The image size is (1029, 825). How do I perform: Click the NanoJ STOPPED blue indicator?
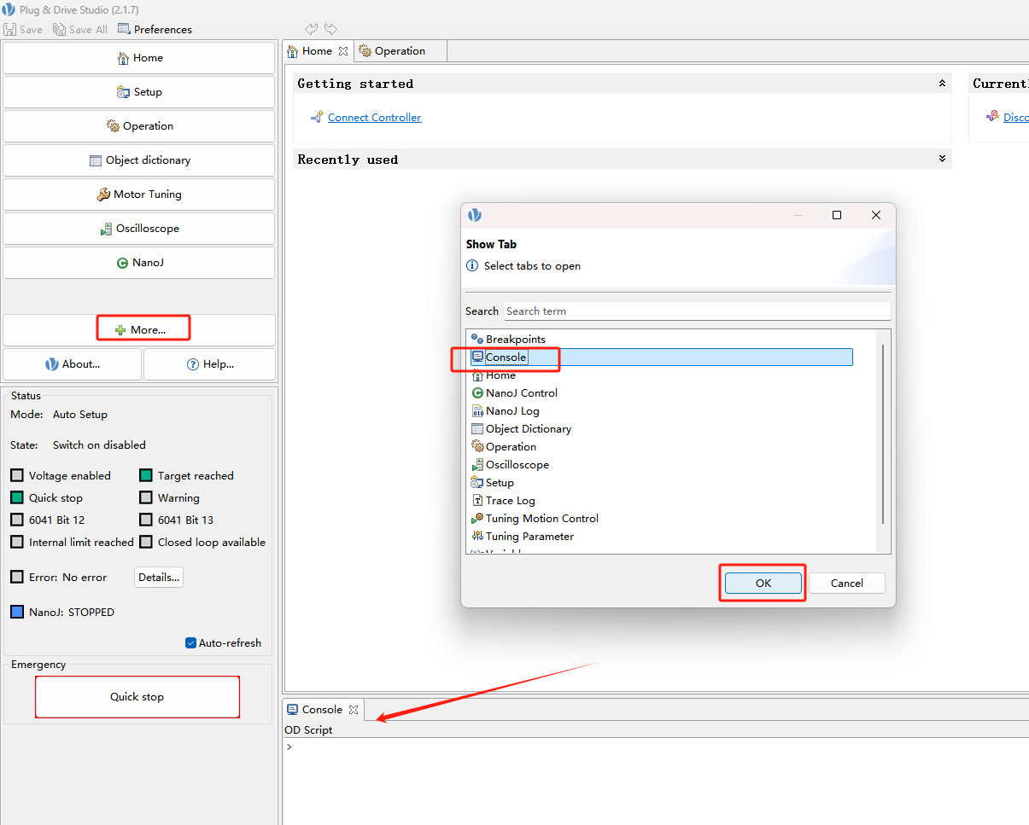[x=17, y=612]
